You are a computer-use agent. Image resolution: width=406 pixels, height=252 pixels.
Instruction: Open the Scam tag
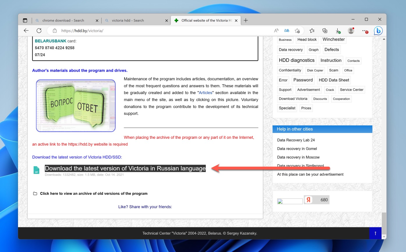(334, 70)
